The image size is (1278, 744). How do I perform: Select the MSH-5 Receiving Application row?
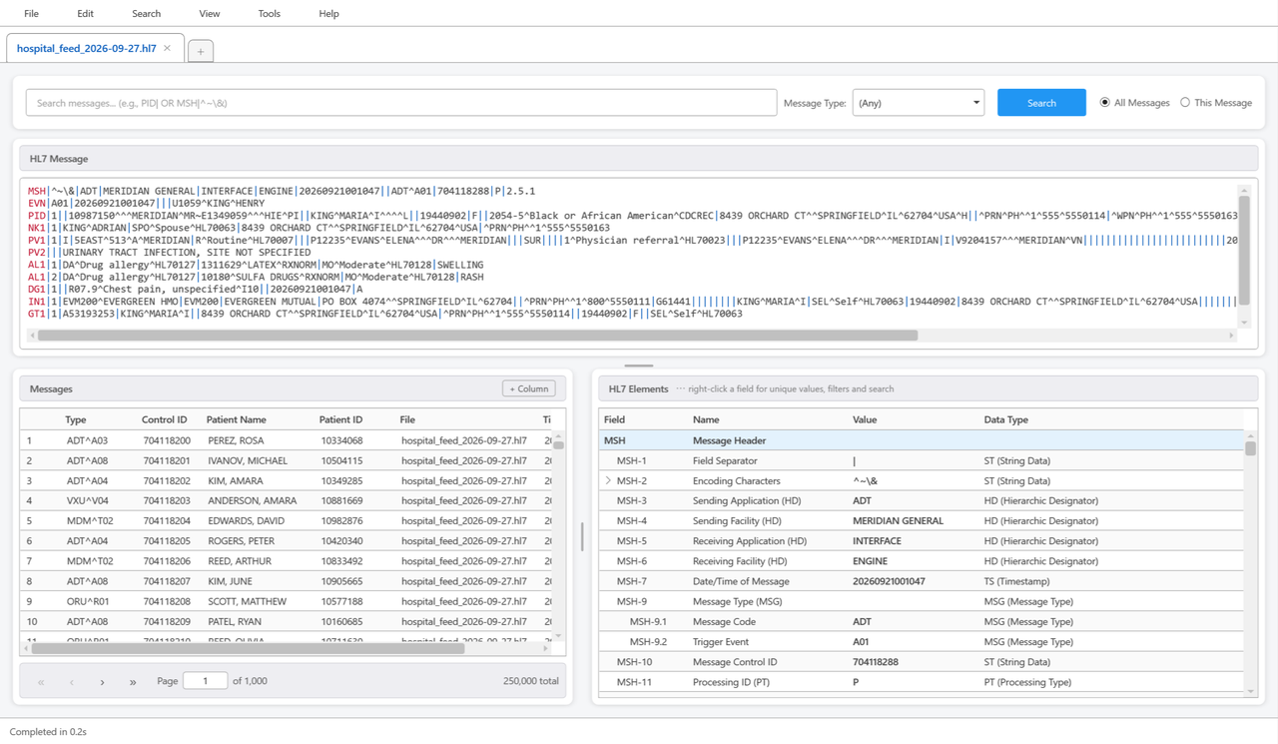921,541
